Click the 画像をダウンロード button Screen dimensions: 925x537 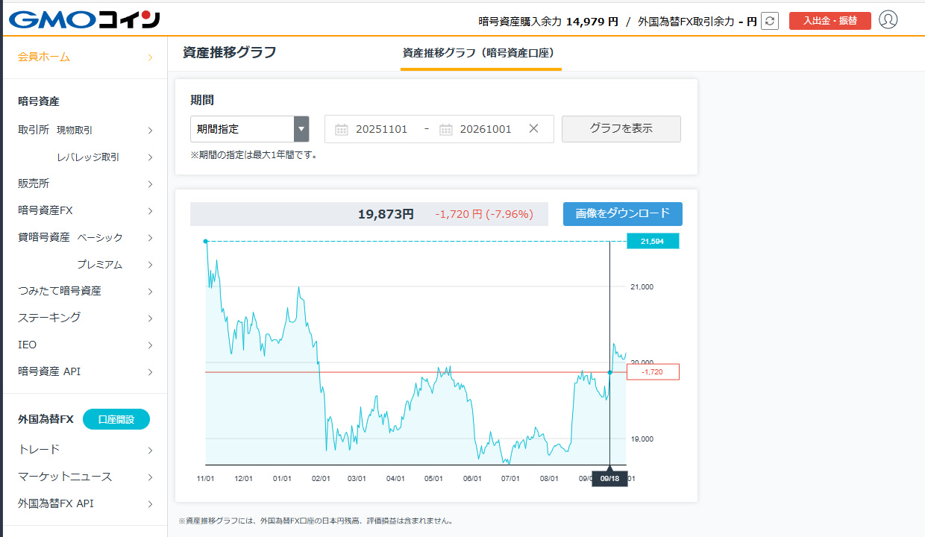click(x=623, y=213)
